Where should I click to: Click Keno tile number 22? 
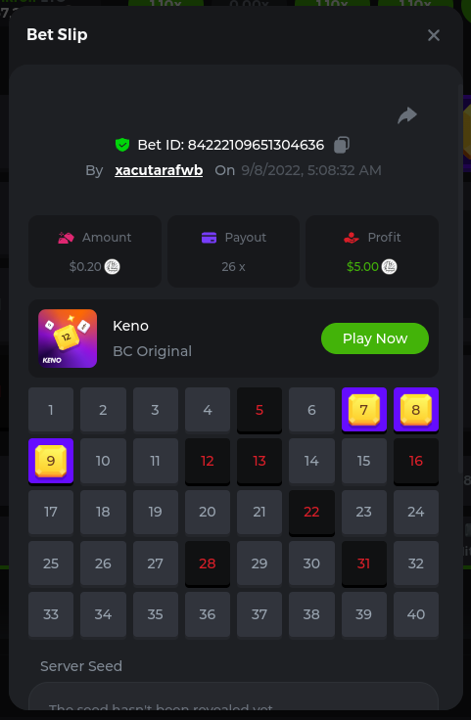311,512
